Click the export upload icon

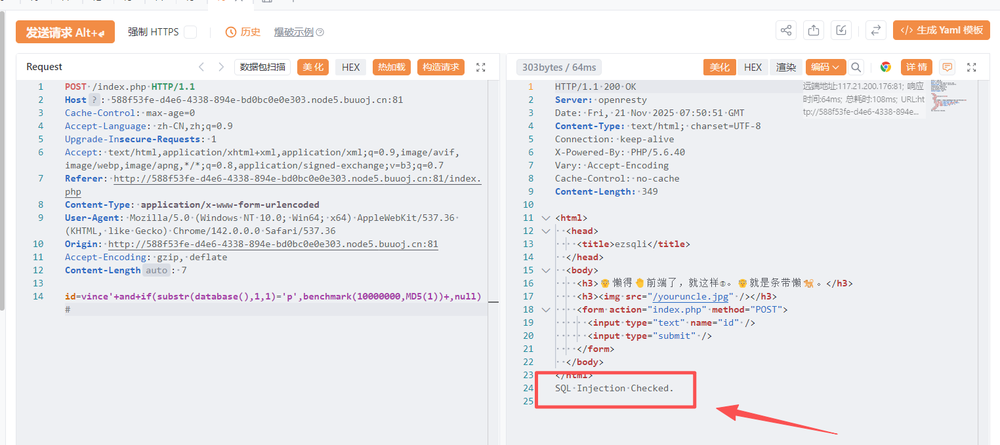pyautogui.click(x=814, y=30)
